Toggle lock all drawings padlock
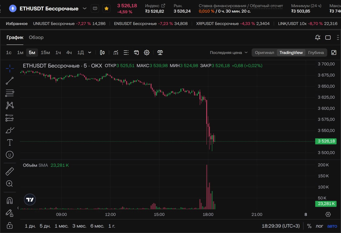 [x=10, y=225]
